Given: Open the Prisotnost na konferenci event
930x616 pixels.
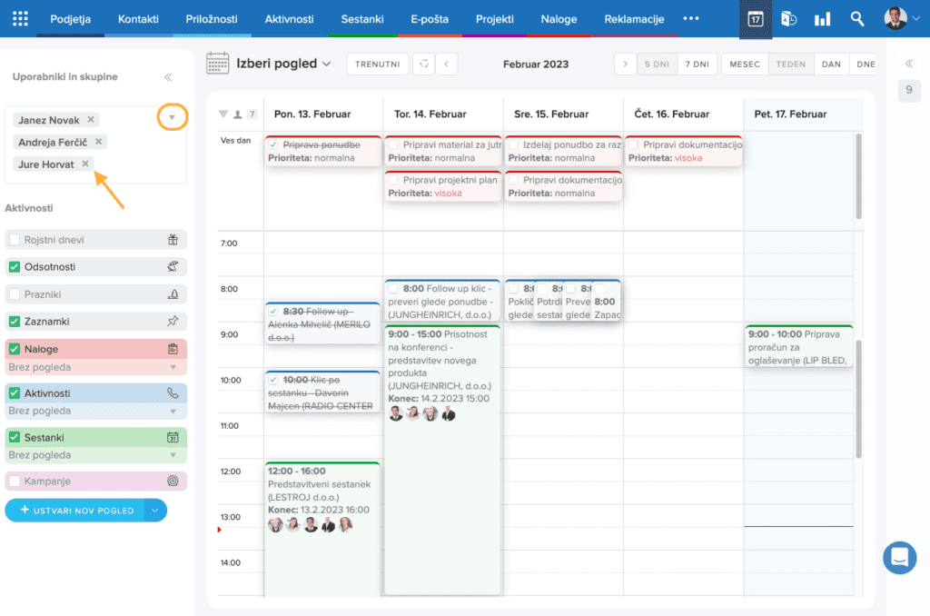Looking at the screenshot, I should click(x=442, y=460).
